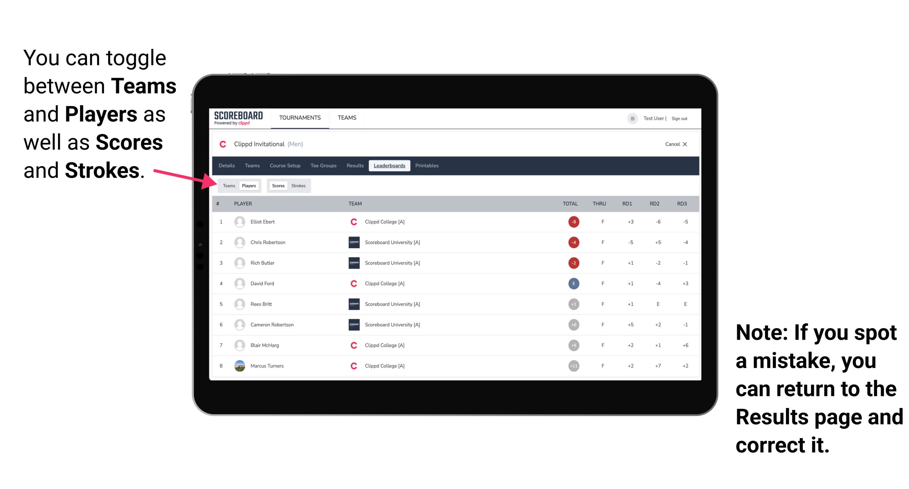Click the Scoreboard University team icon
Image resolution: width=909 pixels, height=489 pixels.
[351, 241]
